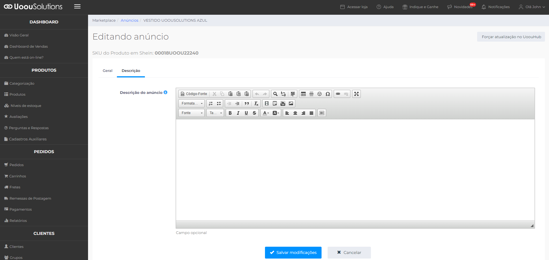Switch to the Geral tab
The height and width of the screenshot is (260, 549).
click(x=107, y=71)
